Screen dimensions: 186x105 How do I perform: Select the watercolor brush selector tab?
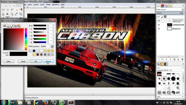pos(12,26)
